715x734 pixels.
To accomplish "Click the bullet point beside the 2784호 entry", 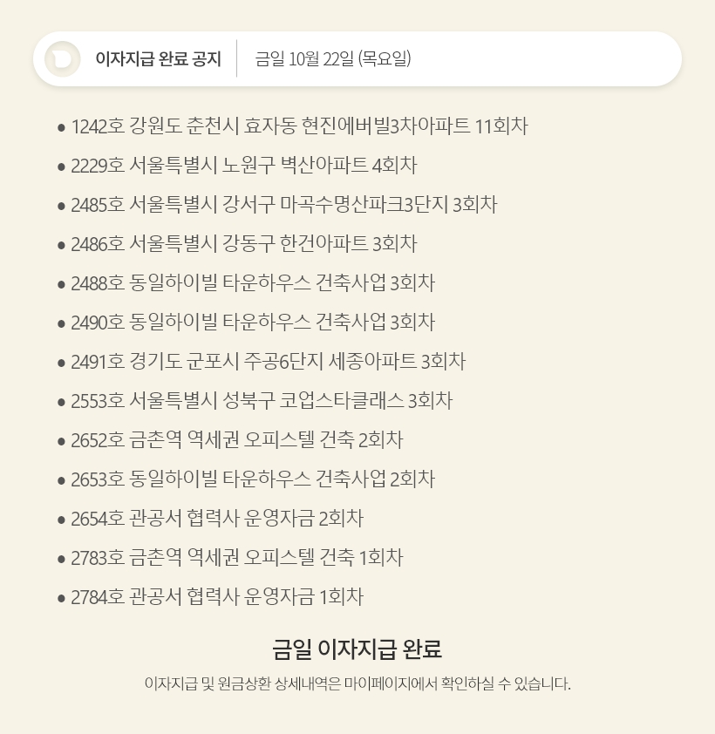I will click(x=61, y=598).
